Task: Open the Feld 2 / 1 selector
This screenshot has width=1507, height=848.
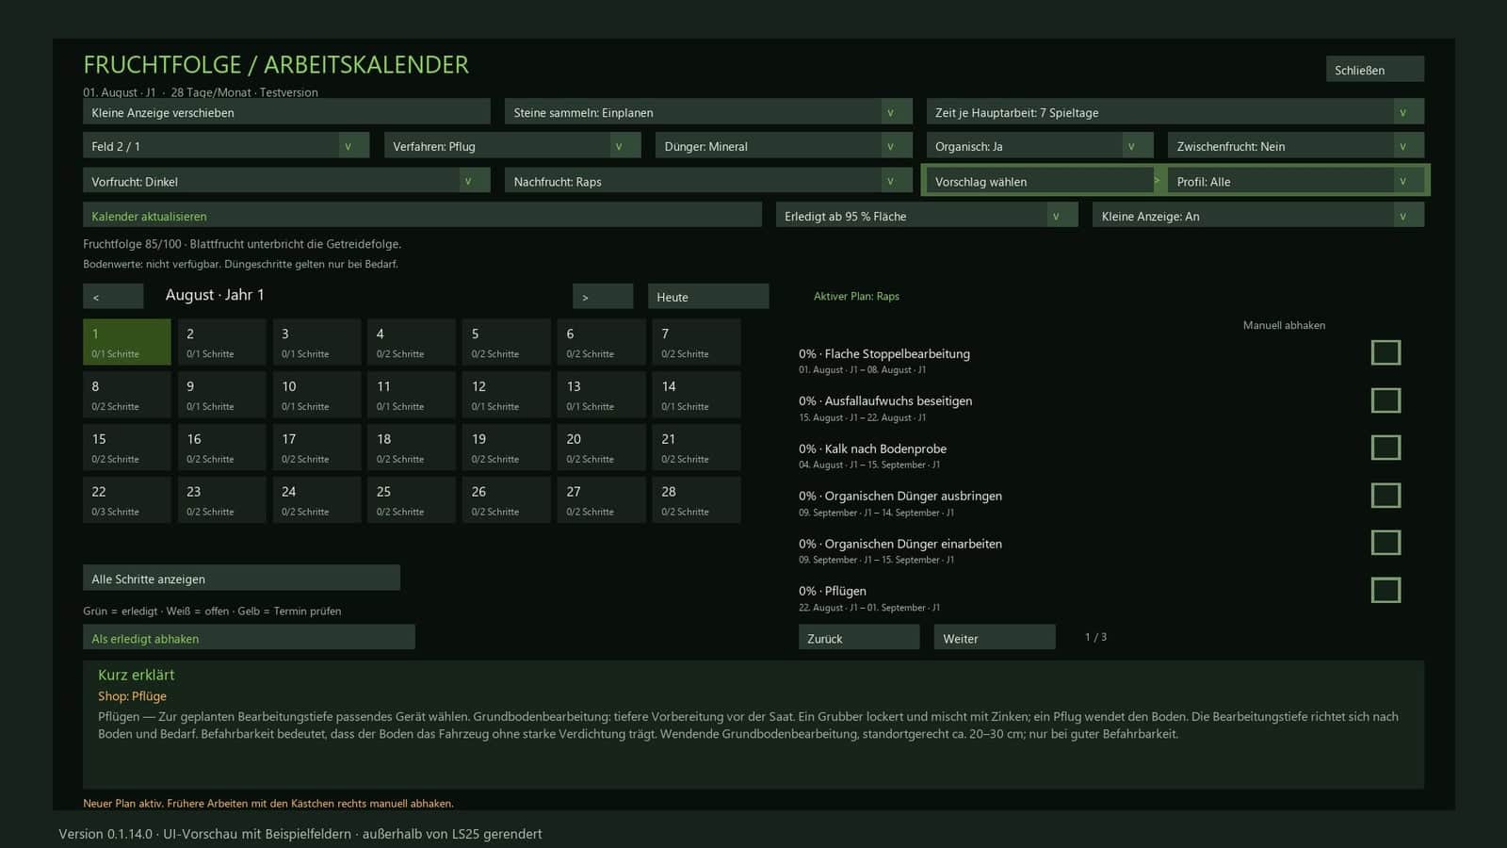Action: click(x=226, y=146)
